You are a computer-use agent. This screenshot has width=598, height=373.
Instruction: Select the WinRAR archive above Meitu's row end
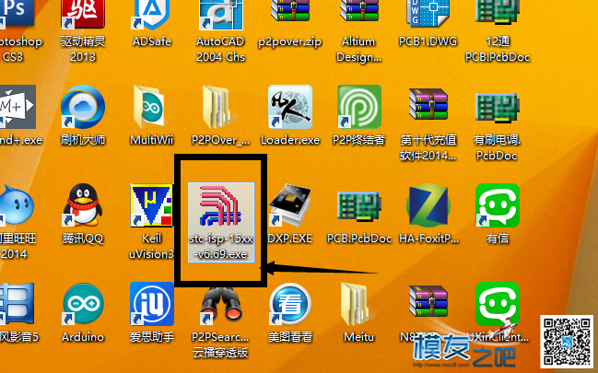pos(428,301)
